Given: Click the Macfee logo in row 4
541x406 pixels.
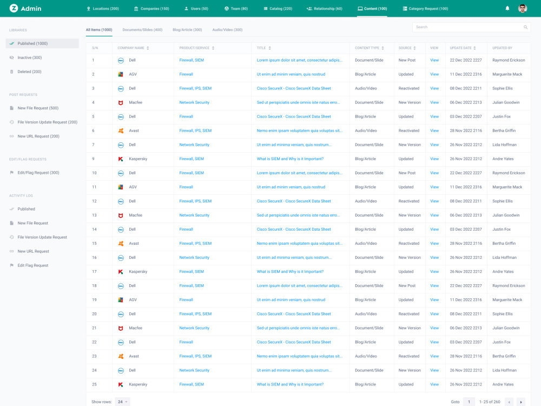Looking at the screenshot, I should pos(121,102).
